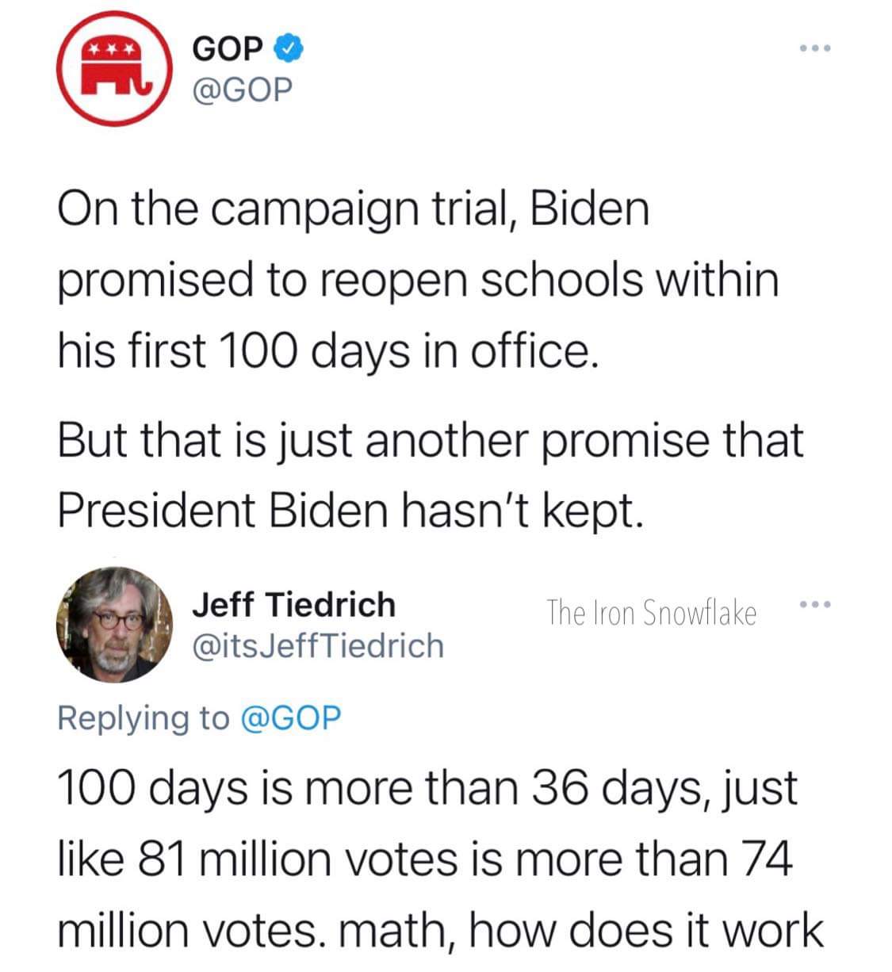Select the '100 days is more than 36 days' line
892x972 pixels.
tap(427, 789)
